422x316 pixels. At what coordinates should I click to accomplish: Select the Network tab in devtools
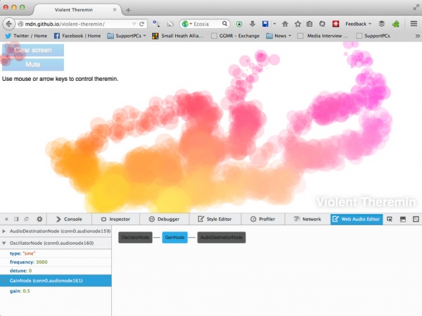307,219
